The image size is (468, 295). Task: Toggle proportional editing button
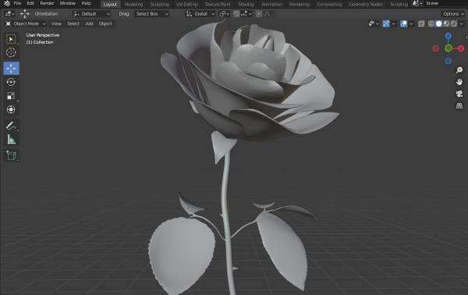(x=259, y=14)
